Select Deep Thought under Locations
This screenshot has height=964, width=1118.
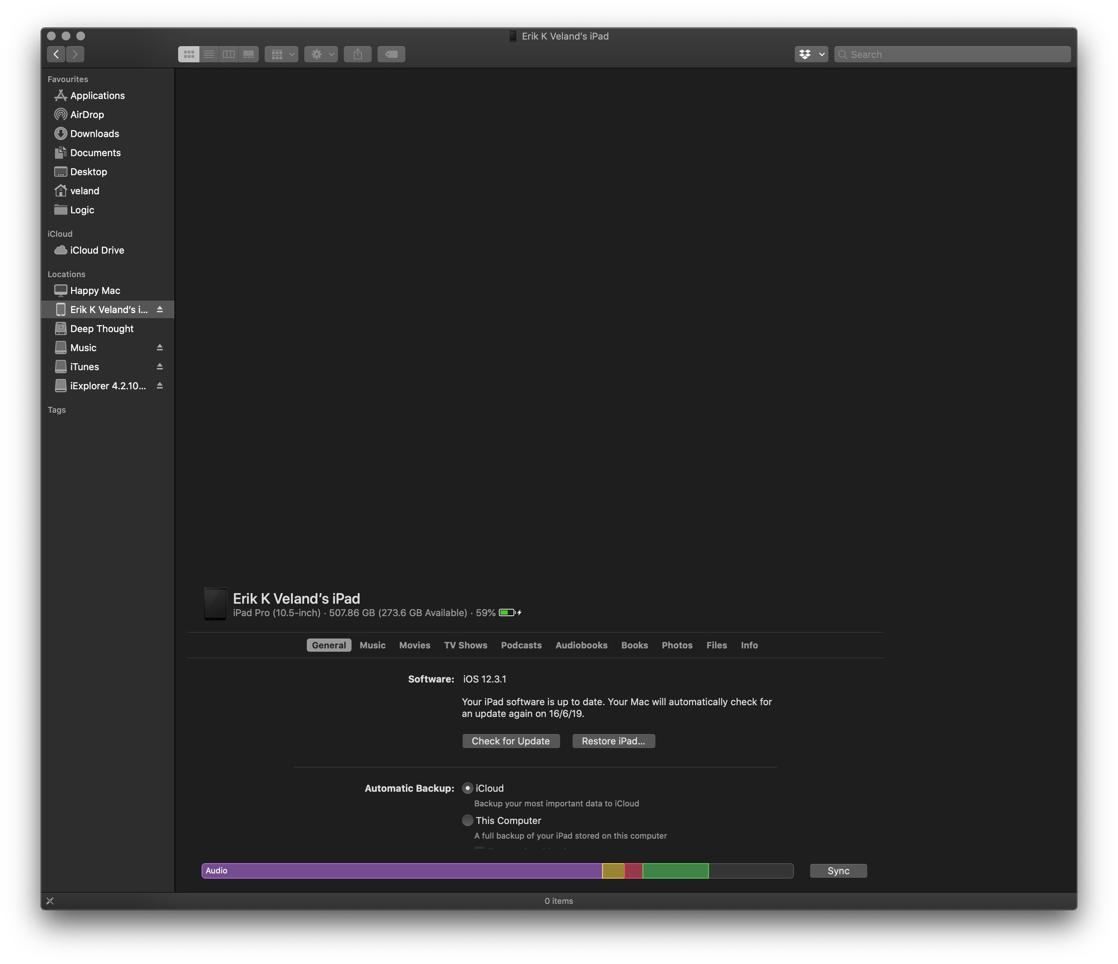click(108, 328)
